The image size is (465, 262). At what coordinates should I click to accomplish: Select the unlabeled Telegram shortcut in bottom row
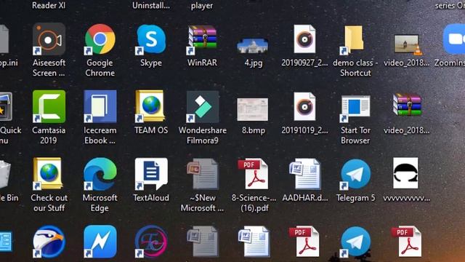coord(355,242)
